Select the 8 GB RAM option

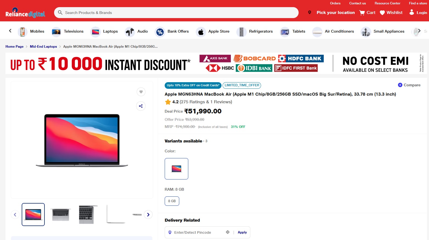tap(172, 201)
